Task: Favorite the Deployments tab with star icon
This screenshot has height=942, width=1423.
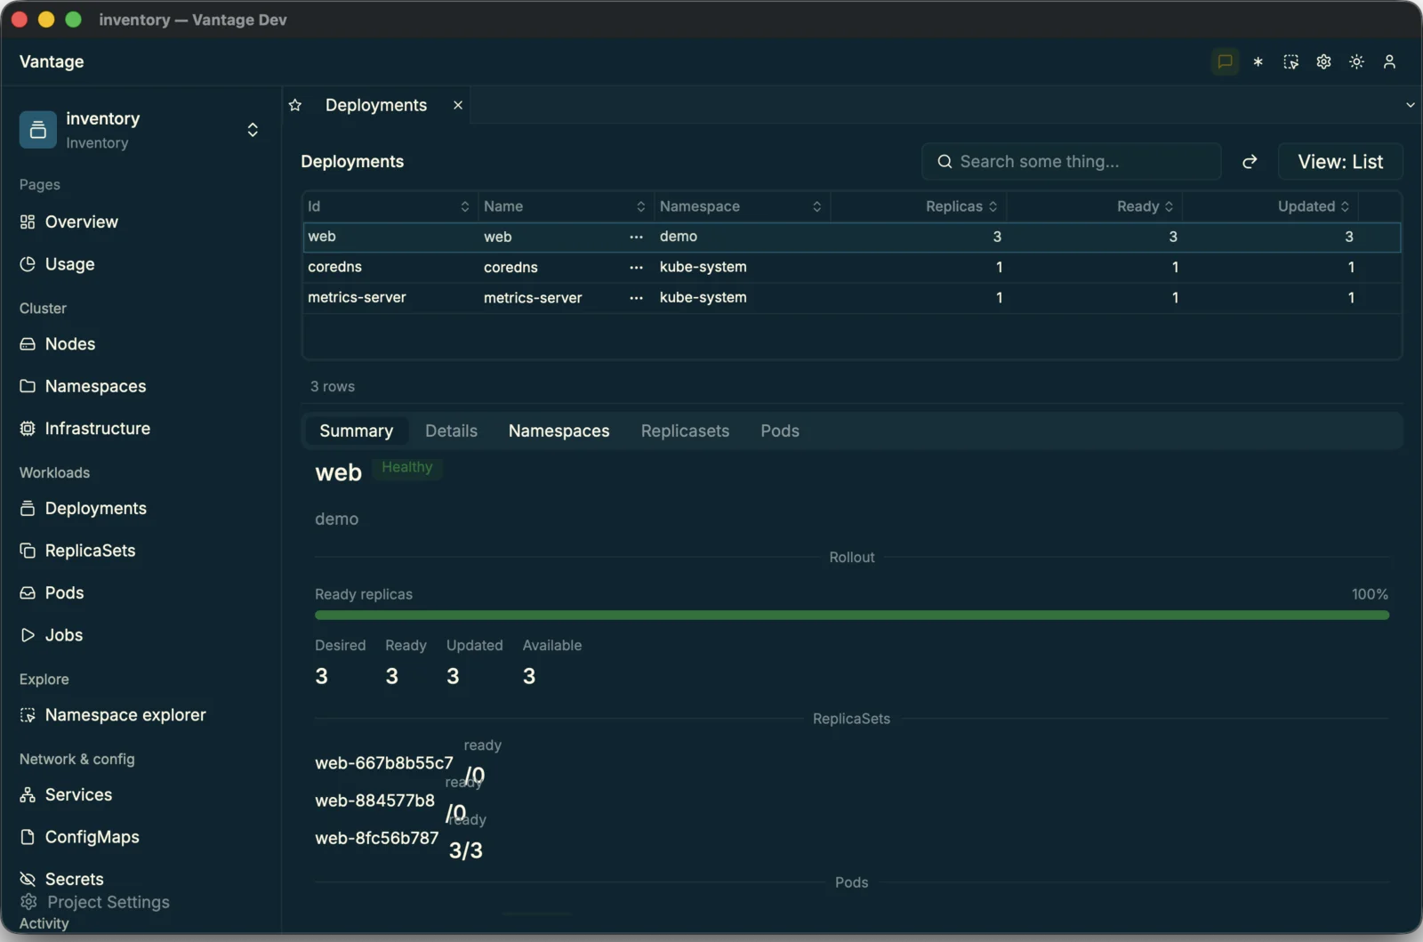Action: [295, 105]
